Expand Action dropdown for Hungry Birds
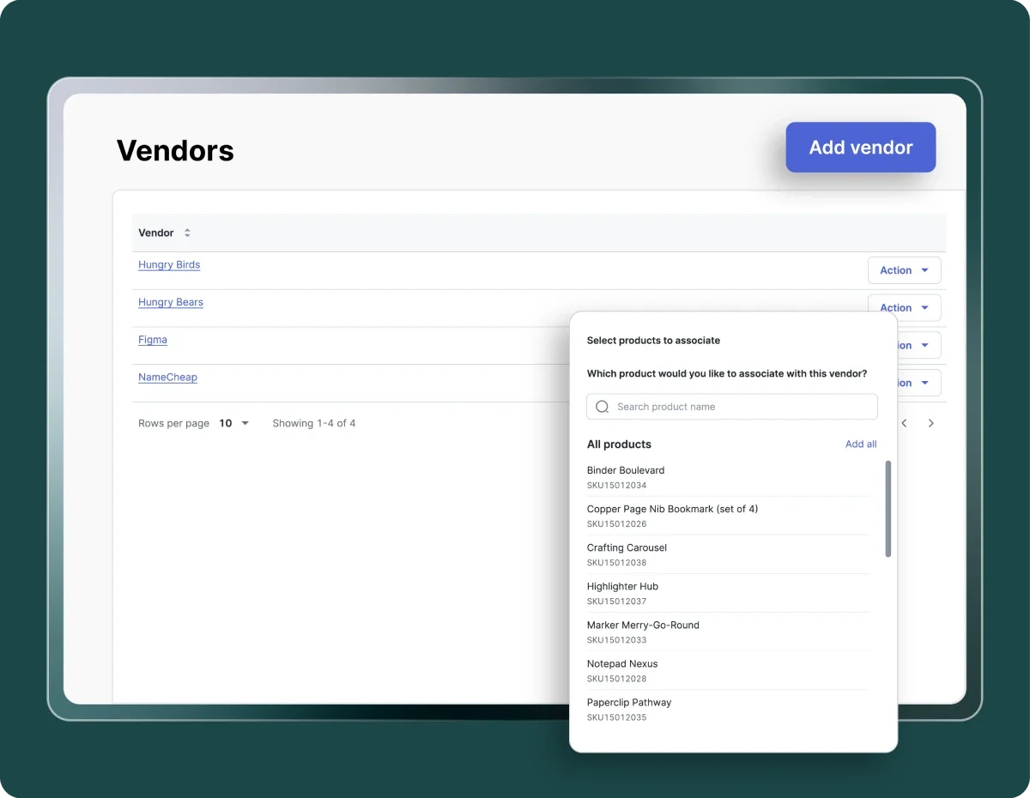The image size is (1030, 798). (904, 270)
